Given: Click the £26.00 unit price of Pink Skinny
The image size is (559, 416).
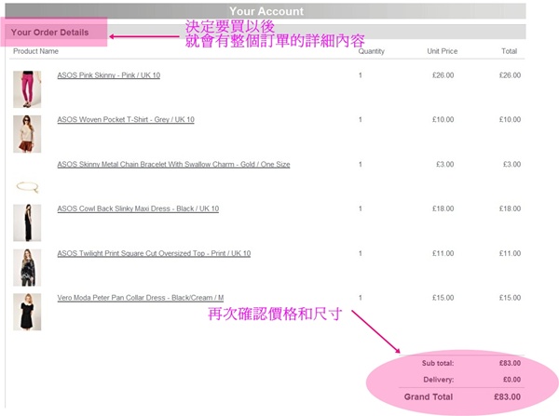Looking at the screenshot, I should coord(443,75).
